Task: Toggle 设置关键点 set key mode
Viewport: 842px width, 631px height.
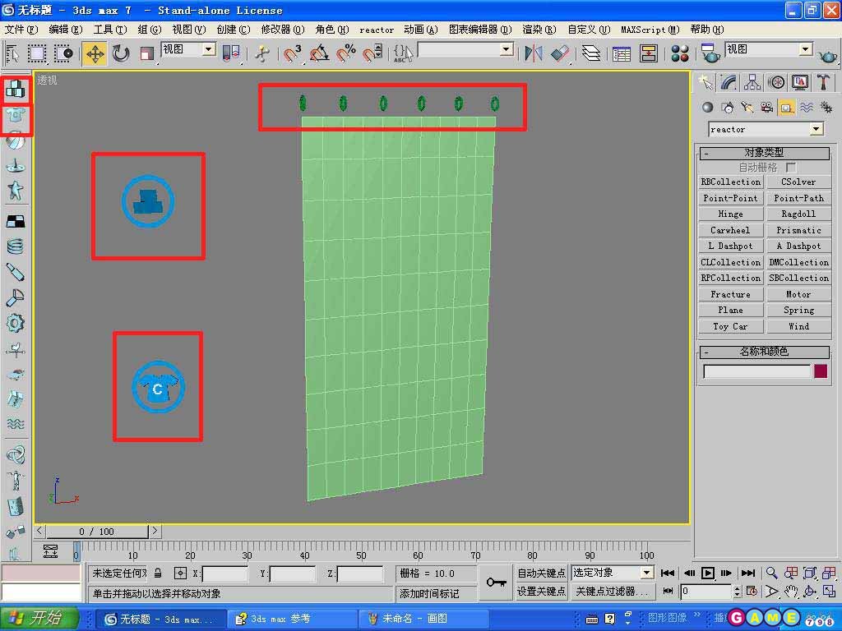Action: pos(541,592)
